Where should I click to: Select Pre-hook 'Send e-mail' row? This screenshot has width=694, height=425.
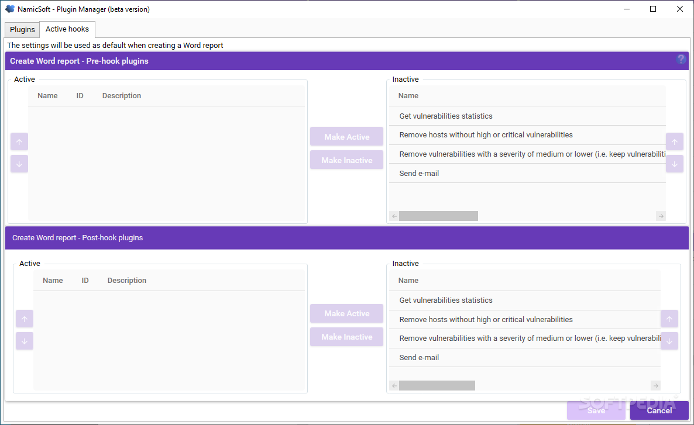point(528,174)
